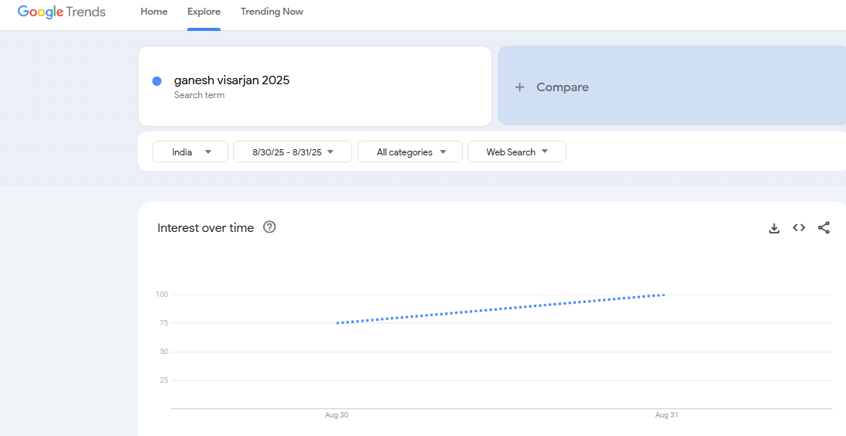Image resolution: width=846 pixels, height=436 pixels.
Task: Click the ganesh visarjan 2025 search term box
Action: [315, 87]
